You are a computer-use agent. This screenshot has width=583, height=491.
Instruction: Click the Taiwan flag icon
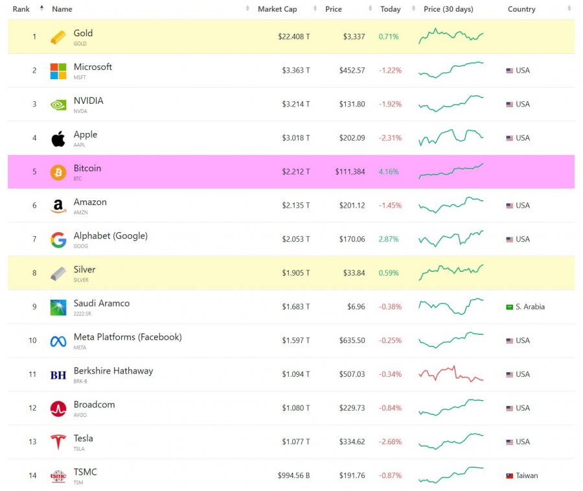(509, 475)
